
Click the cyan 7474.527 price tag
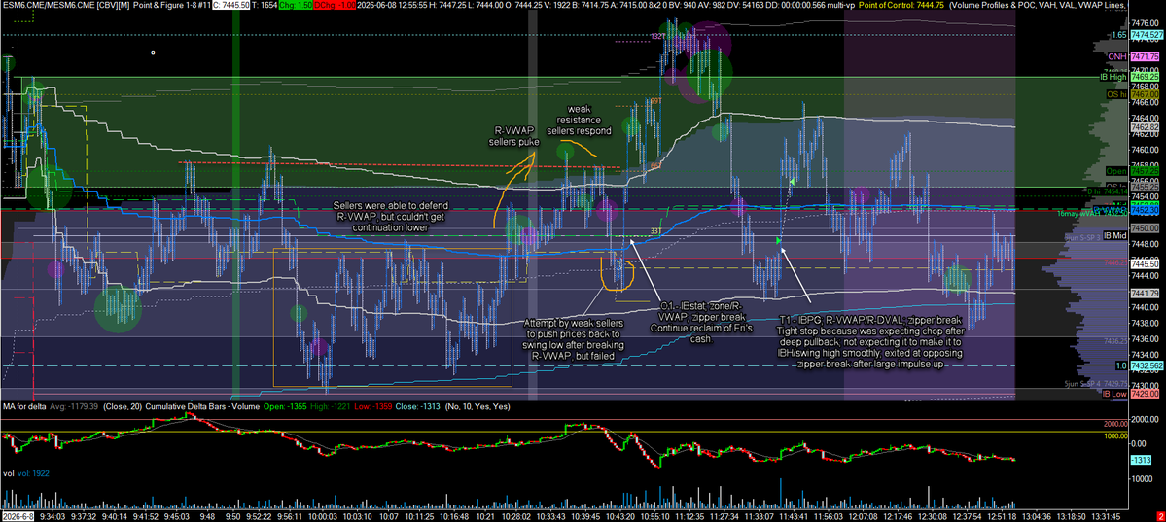click(x=1146, y=35)
